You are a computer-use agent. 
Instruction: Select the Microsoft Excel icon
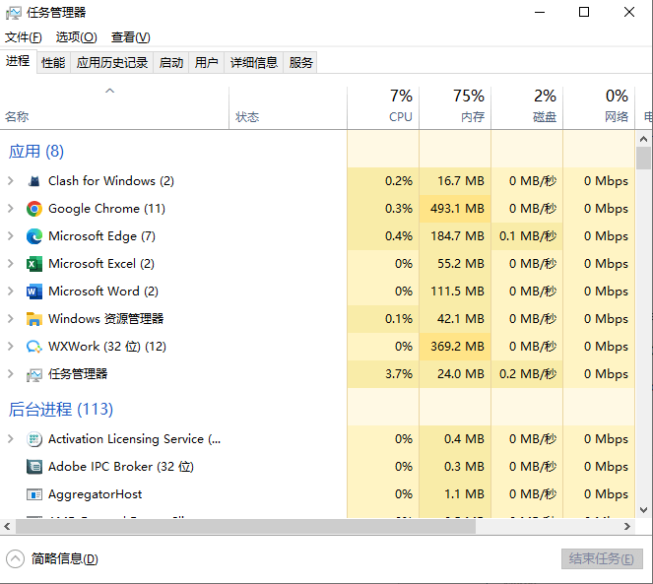point(34,264)
